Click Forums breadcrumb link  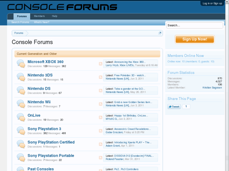(19, 33)
